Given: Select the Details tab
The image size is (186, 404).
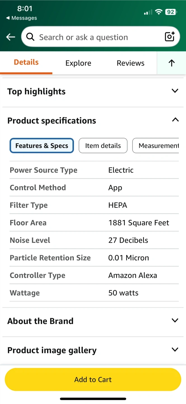Looking at the screenshot, I should coord(26,62).
